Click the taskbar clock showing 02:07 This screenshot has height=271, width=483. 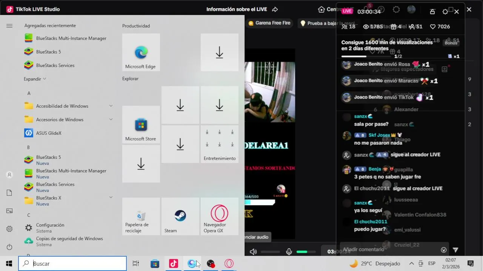click(451, 263)
